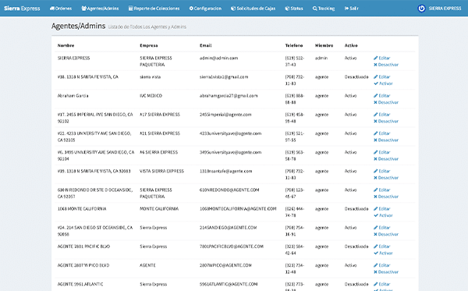Edit agent #6. 3495 University Ave
The height and width of the screenshot is (291, 468).
coord(381,152)
